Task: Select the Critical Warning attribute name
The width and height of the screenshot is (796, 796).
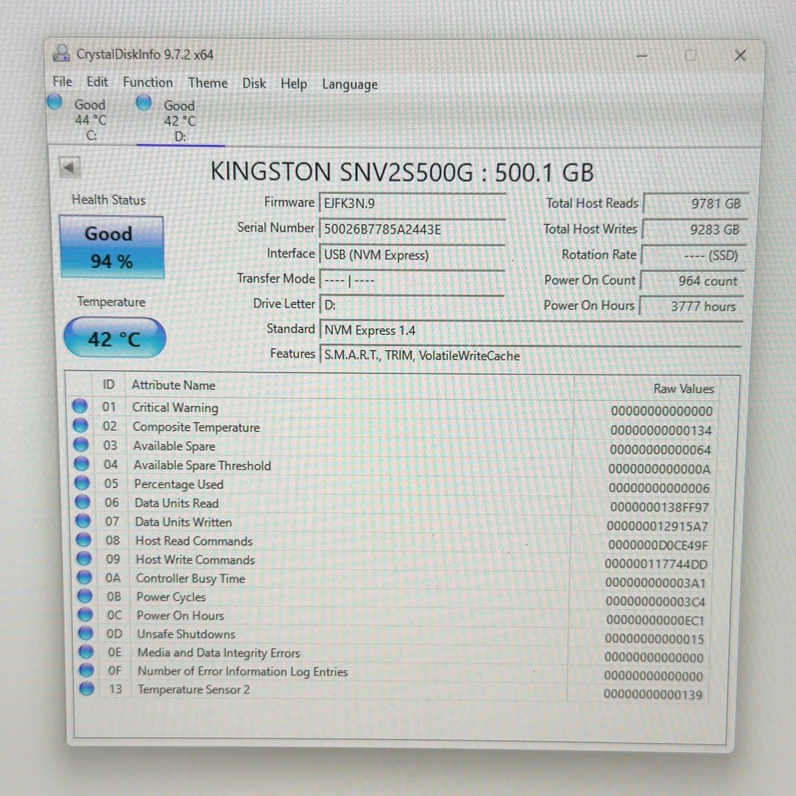Action: (x=175, y=408)
